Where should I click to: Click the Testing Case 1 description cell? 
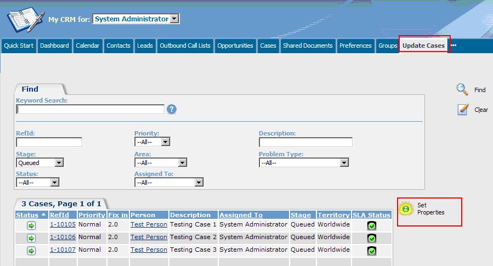[193, 224]
